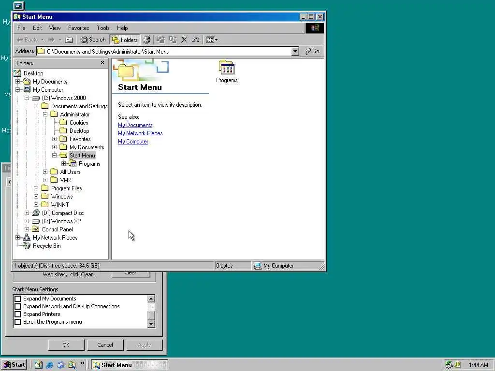Viewport: 495px width, 371px height.
Task: Click the History toolbar icon
Action: (146, 40)
